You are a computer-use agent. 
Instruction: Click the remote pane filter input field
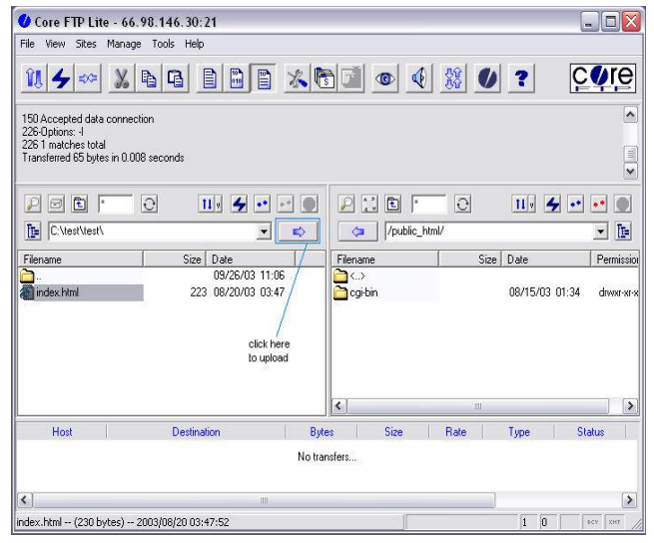429,205
